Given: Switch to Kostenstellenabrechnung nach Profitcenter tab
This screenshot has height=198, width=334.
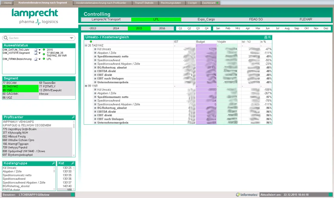Looking at the screenshot, I should [x=101, y=3].
